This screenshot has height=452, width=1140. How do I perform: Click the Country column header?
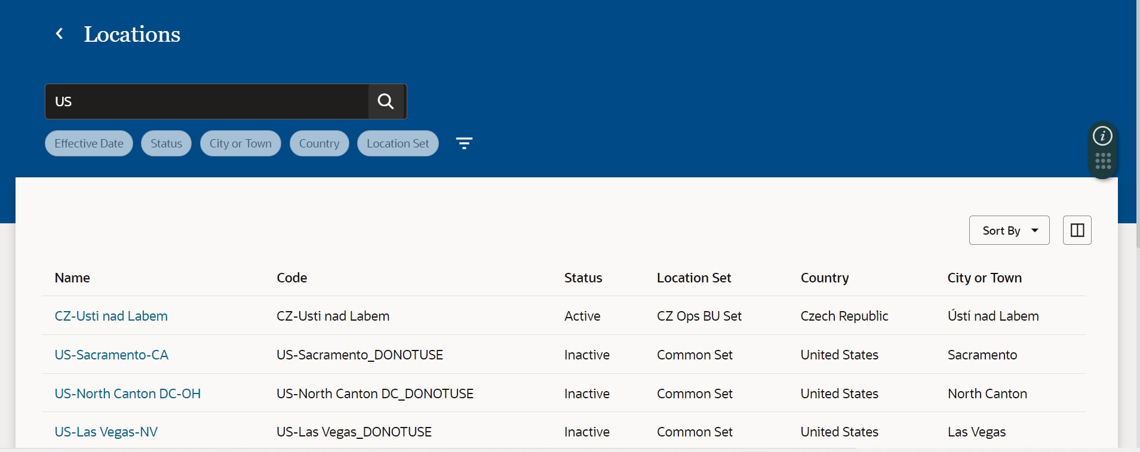point(825,278)
